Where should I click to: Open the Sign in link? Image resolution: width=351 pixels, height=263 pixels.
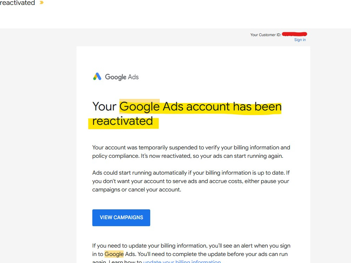[x=300, y=40]
